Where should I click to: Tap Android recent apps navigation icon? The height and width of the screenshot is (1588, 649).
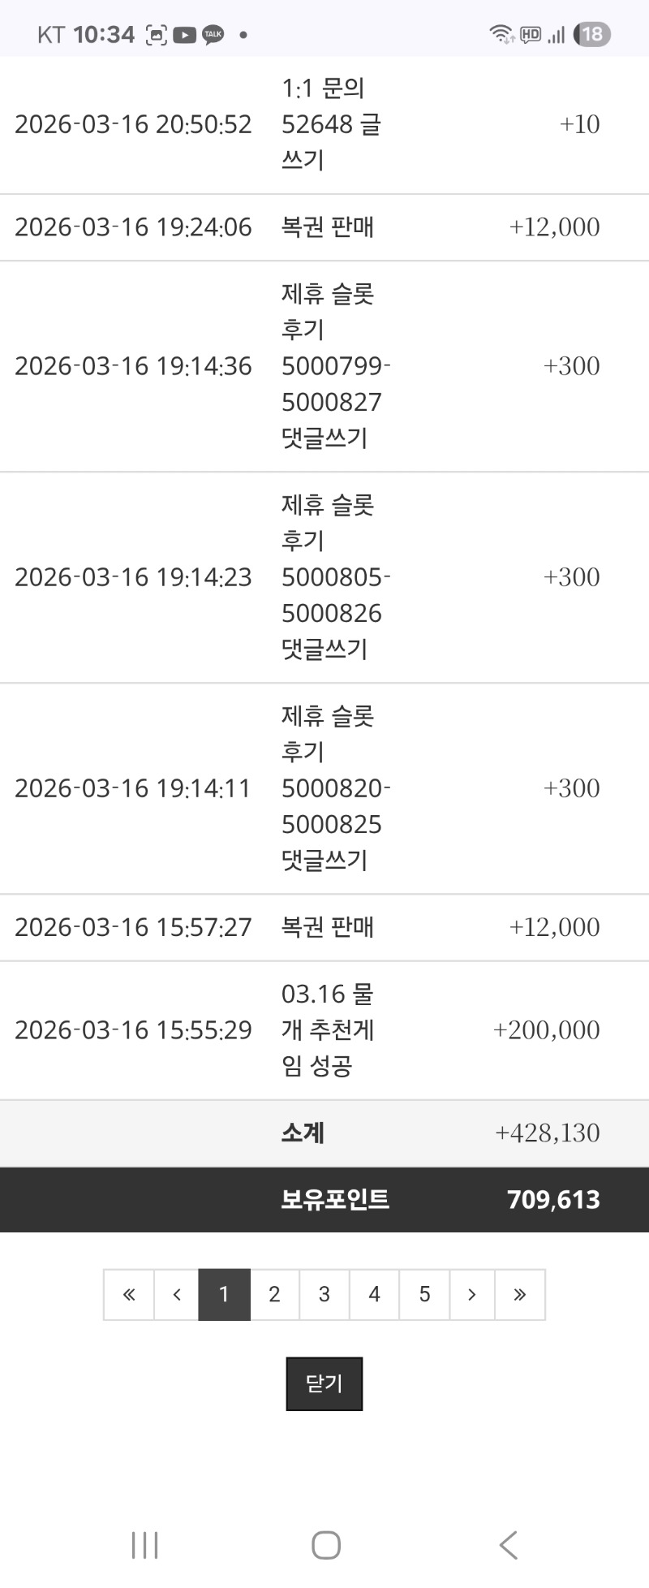click(145, 1545)
